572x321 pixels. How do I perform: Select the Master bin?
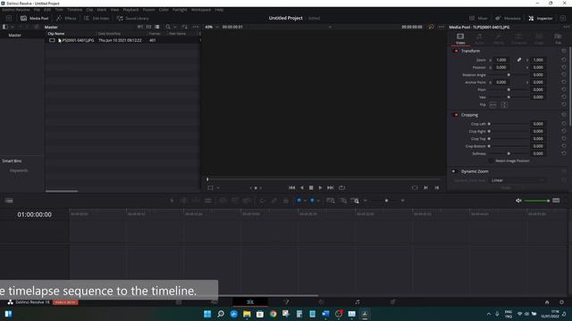click(x=14, y=36)
